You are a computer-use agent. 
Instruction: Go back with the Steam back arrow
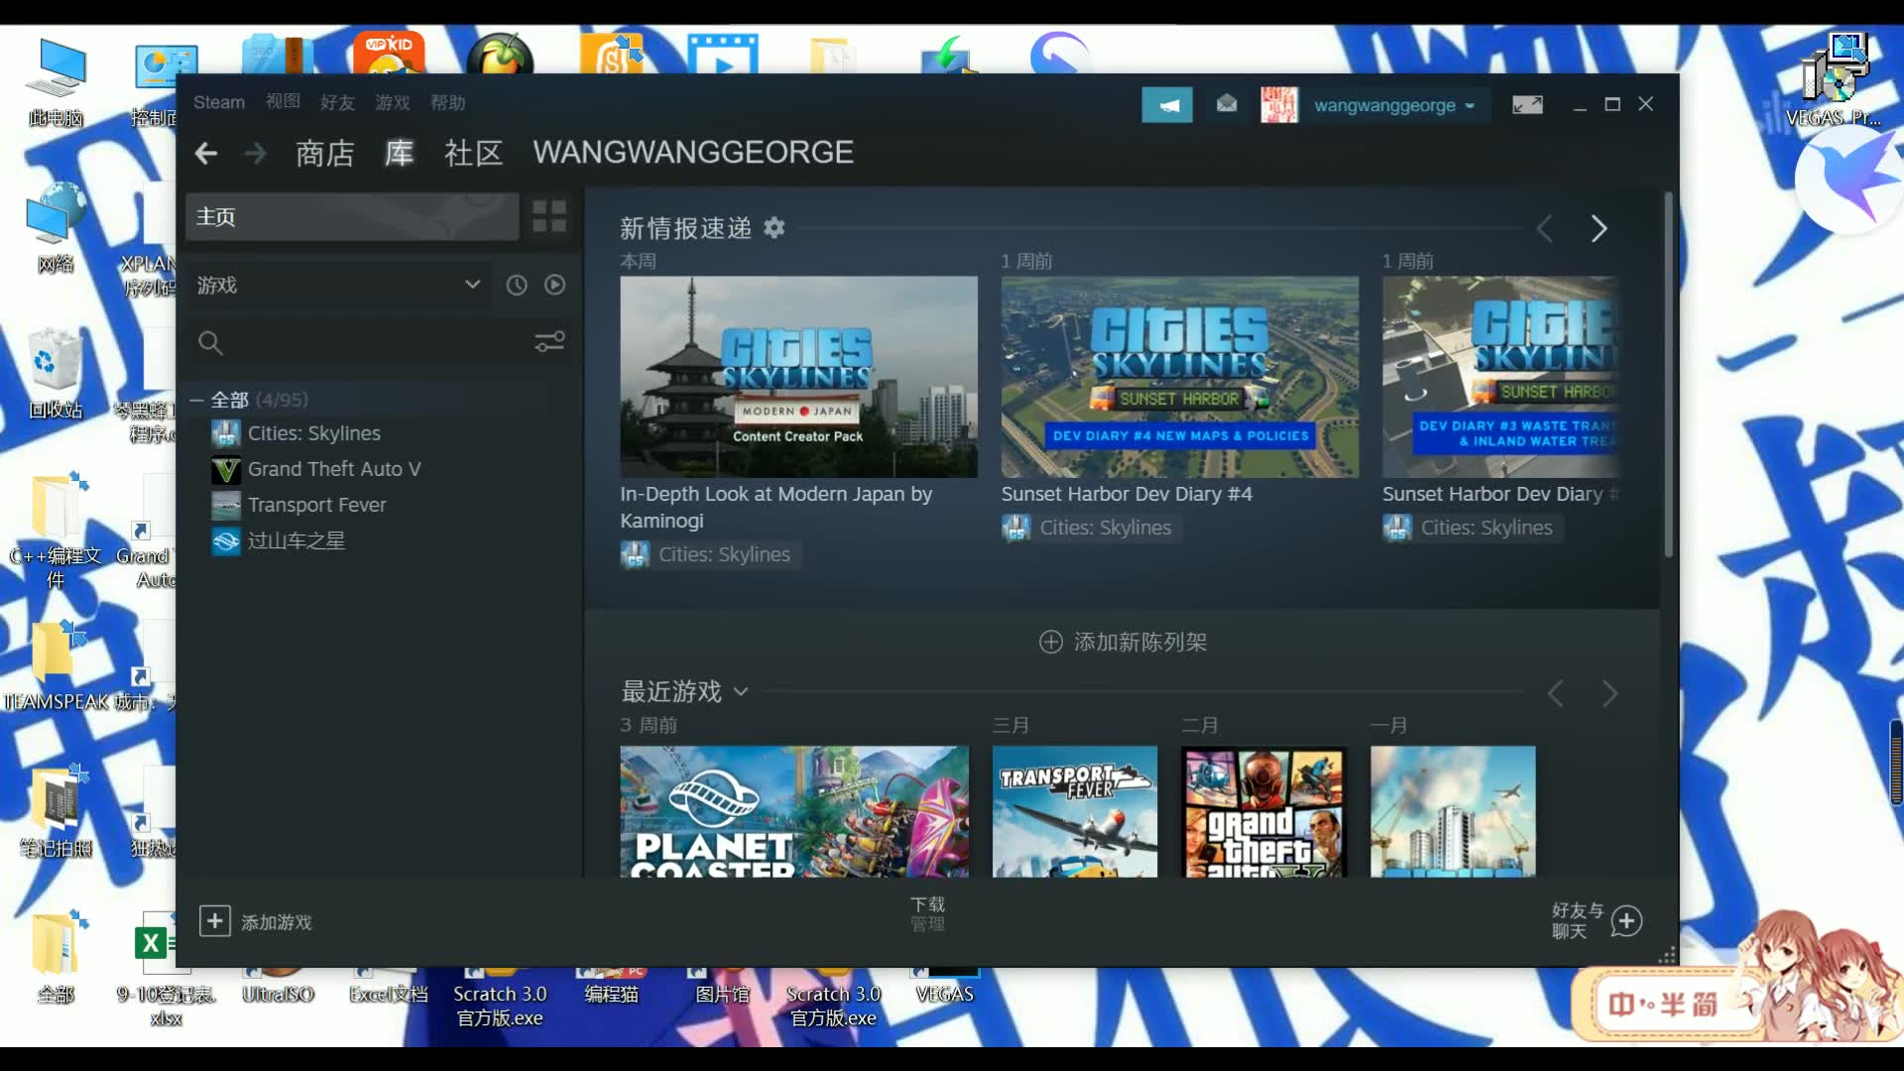point(205,153)
